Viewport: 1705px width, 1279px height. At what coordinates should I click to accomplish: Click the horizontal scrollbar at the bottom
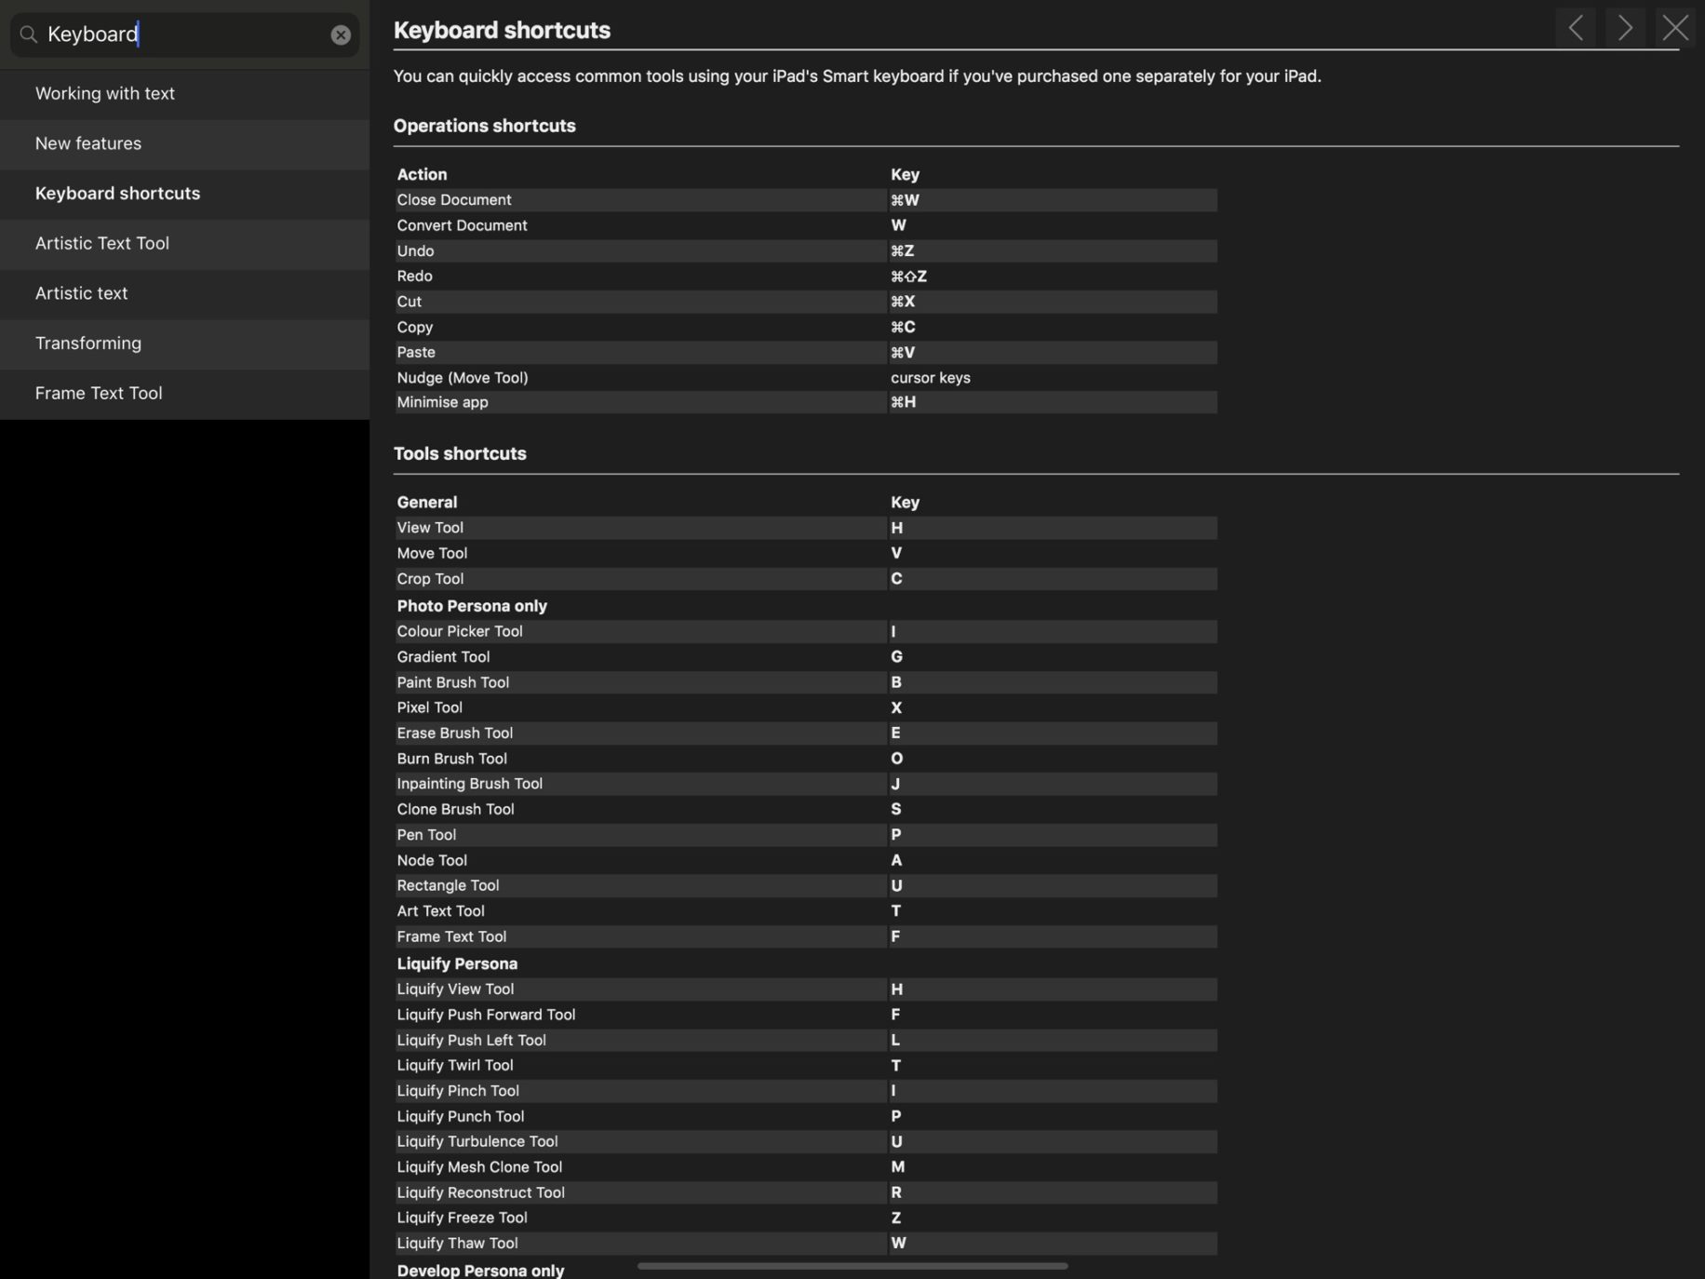(852, 1266)
